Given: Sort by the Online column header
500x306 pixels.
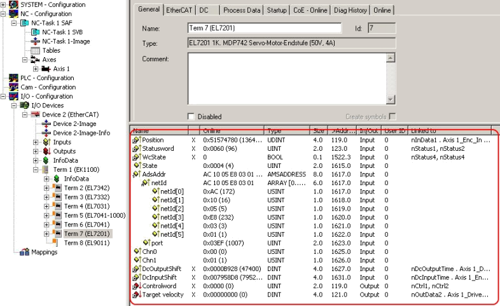Looking at the screenshot, I should point(232,130).
